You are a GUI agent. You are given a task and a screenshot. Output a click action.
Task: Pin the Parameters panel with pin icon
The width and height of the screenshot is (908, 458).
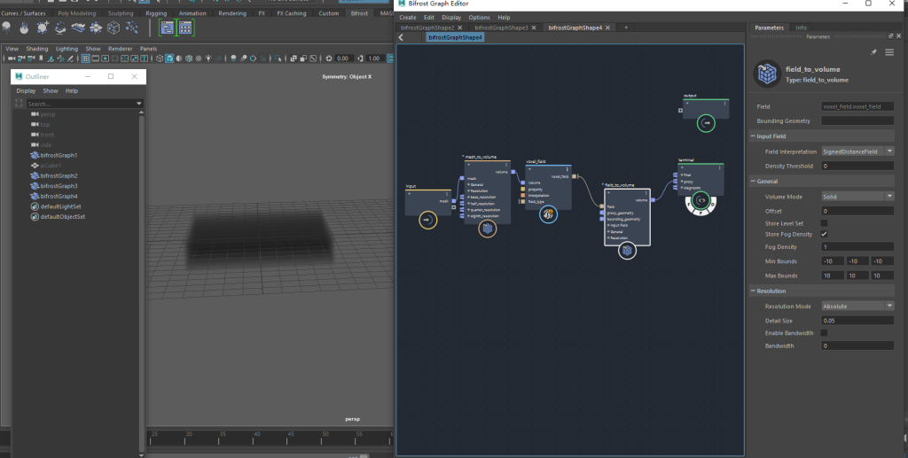873,52
